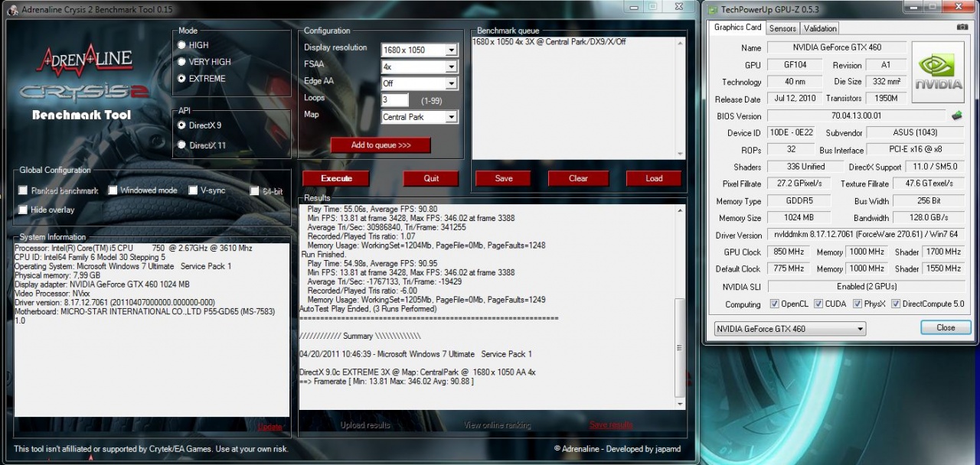Click the Results panel vertical scrollbar
The height and width of the screenshot is (465, 980).
(680, 307)
